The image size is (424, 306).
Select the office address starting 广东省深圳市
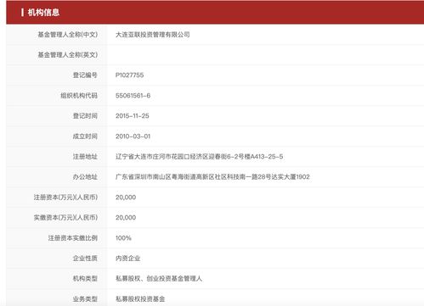[x=212, y=177]
